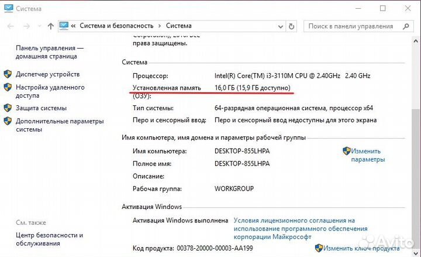Click the Back navigation arrow
Image resolution: width=421 pixels, height=257 pixels.
pos(11,26)
